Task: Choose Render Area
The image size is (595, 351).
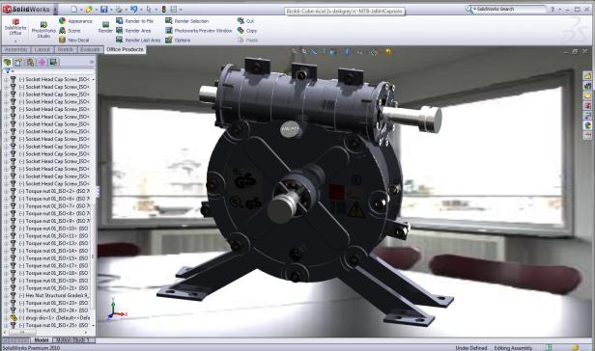Action: (133, 31)
